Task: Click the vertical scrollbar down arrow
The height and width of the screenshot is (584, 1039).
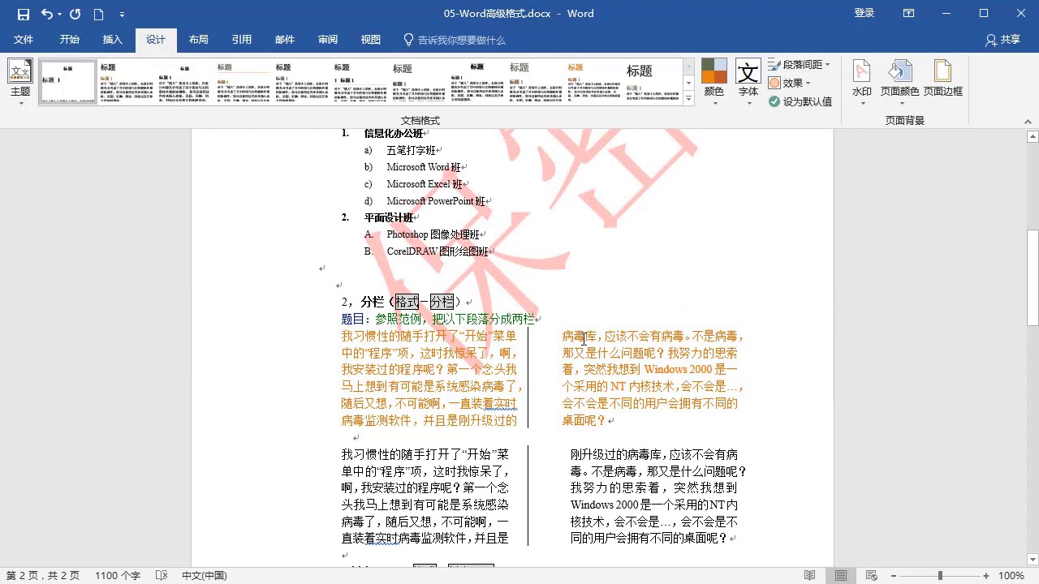Action: click(x=1032, y=559)
